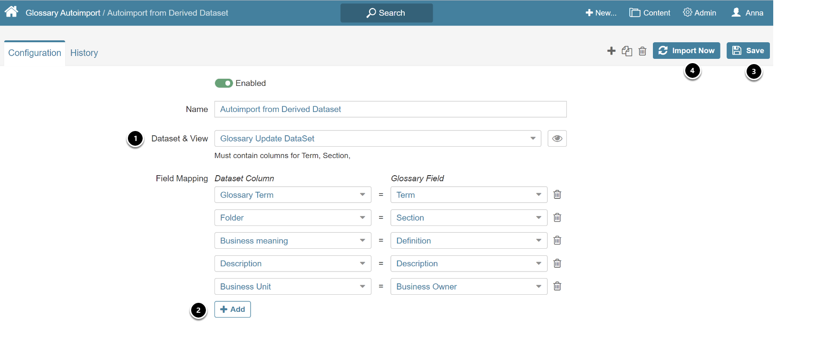Click the plus icon beside duplicate icon
Image resolution: width=836 pixels, height=356 pixels.
coord(612,51)
